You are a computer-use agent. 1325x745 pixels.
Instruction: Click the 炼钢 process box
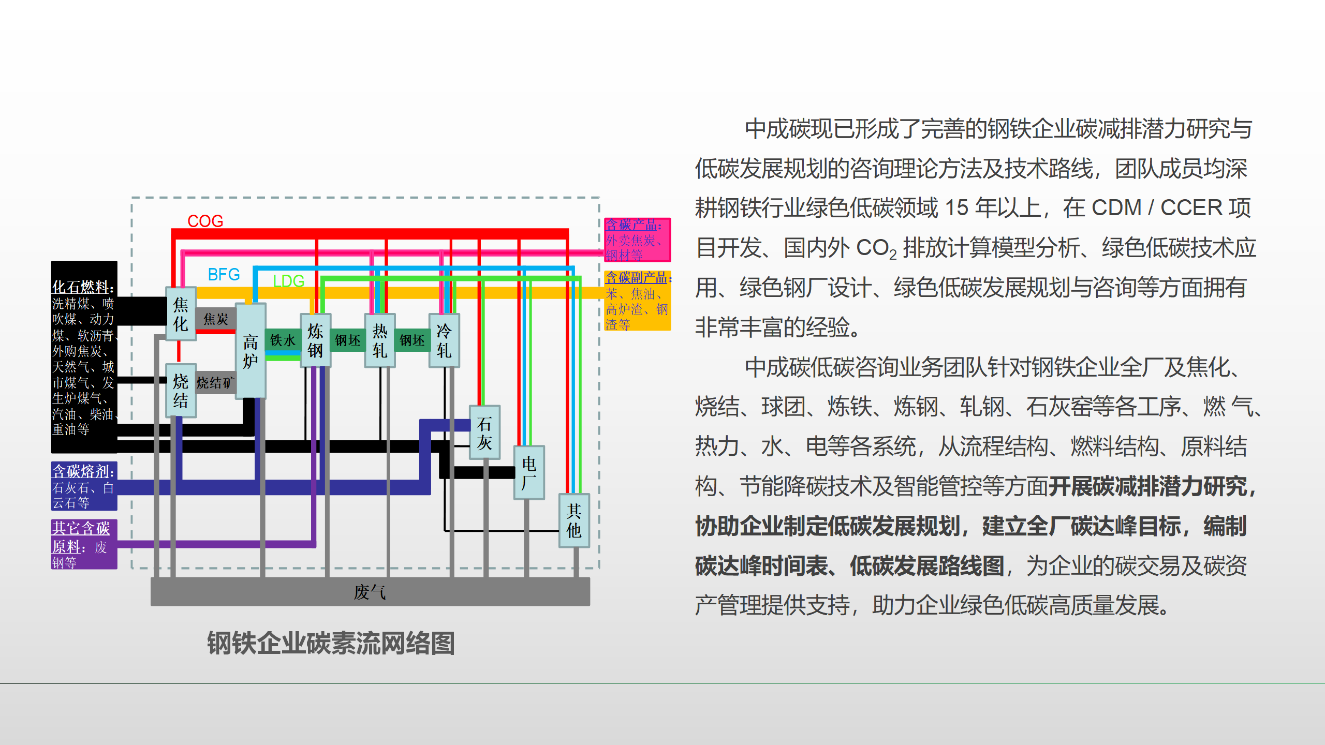click(315, 340)
